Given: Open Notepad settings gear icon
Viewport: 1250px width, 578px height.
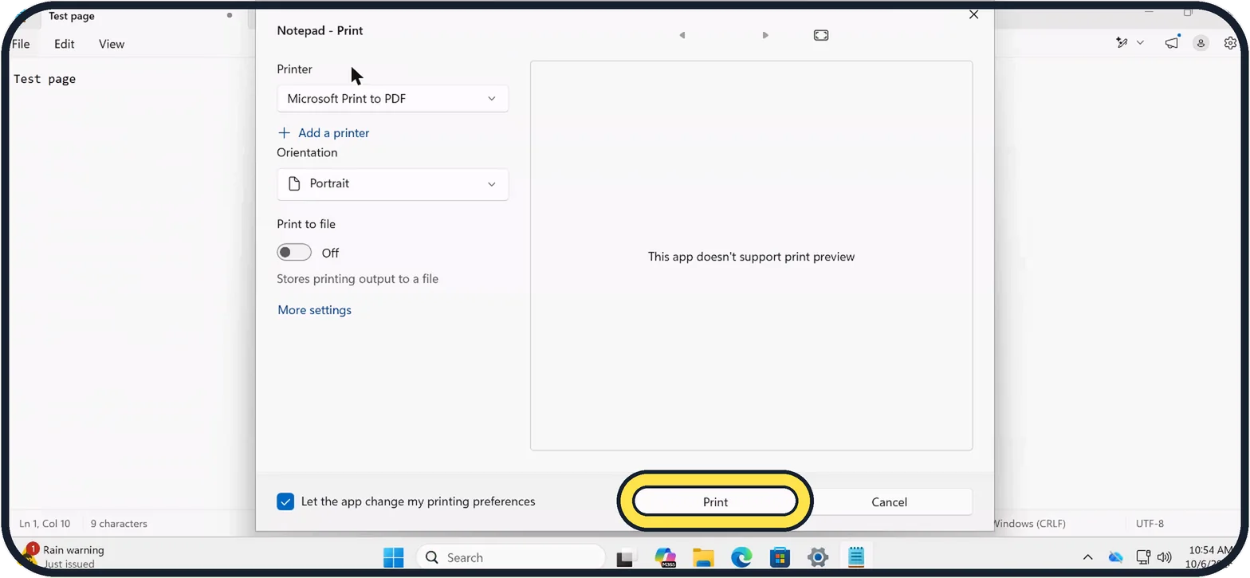Looking at the screenshot, I should pos(1230,43).
